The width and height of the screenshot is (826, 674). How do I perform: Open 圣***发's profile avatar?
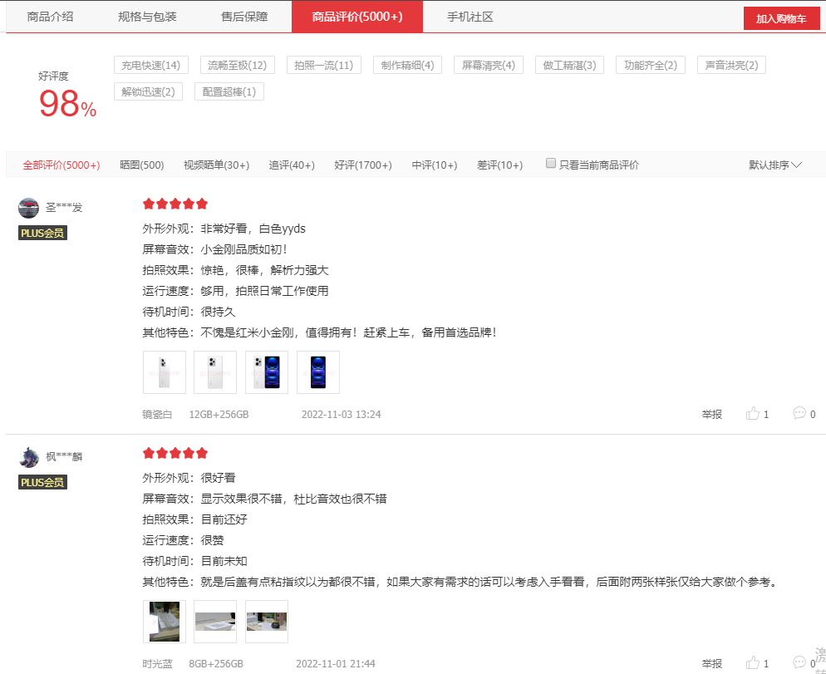(x=28, y=207)
